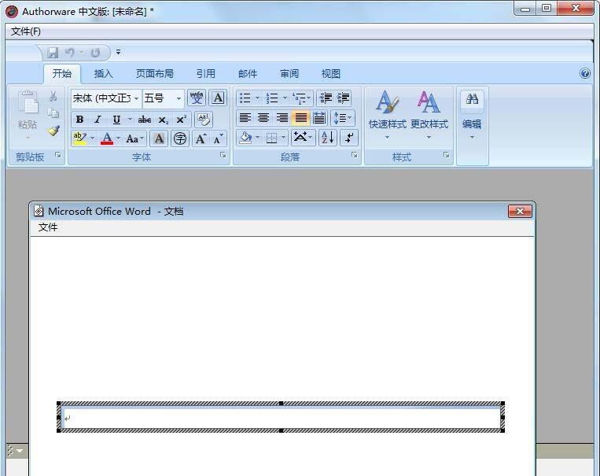Click the phonetic guide wén icon
Screen dimensions: 600x476
click(x=197, y=98)
